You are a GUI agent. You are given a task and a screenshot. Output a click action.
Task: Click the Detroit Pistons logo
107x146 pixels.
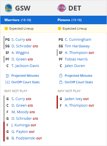pos(62,8)
